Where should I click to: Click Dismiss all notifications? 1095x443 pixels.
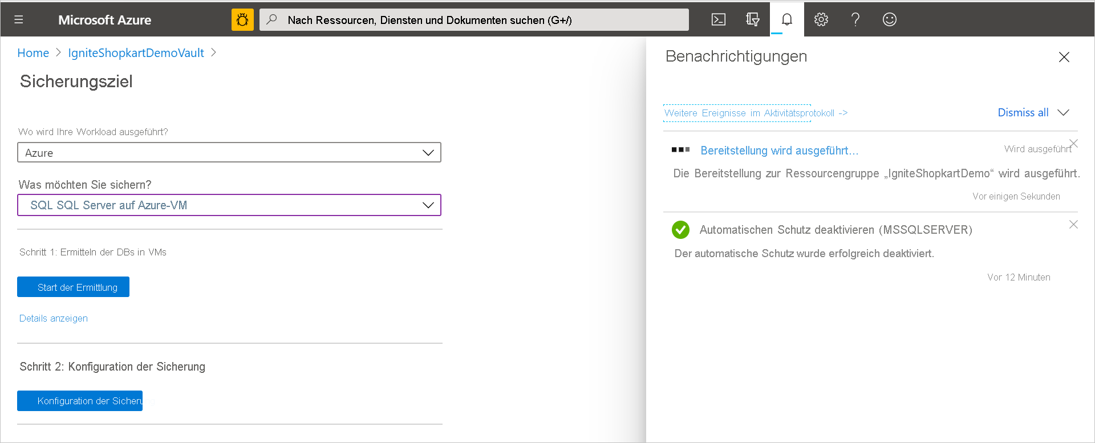point(1023,112)
